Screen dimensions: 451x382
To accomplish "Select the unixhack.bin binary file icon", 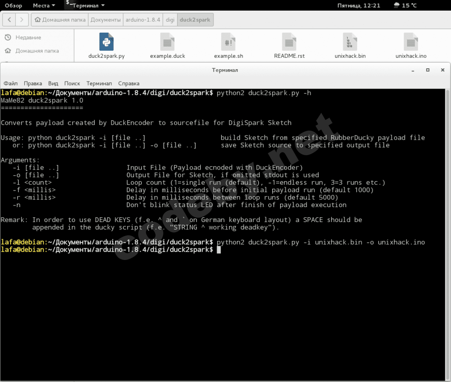I will [350, 42].
